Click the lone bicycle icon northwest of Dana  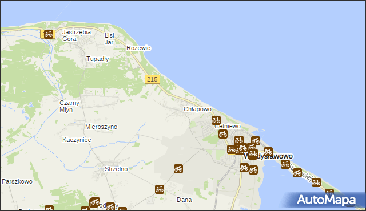point(160,189)
